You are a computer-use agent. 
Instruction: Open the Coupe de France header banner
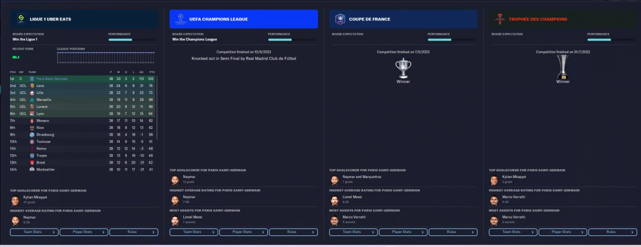pyautogui.click(x=403, y=19)
